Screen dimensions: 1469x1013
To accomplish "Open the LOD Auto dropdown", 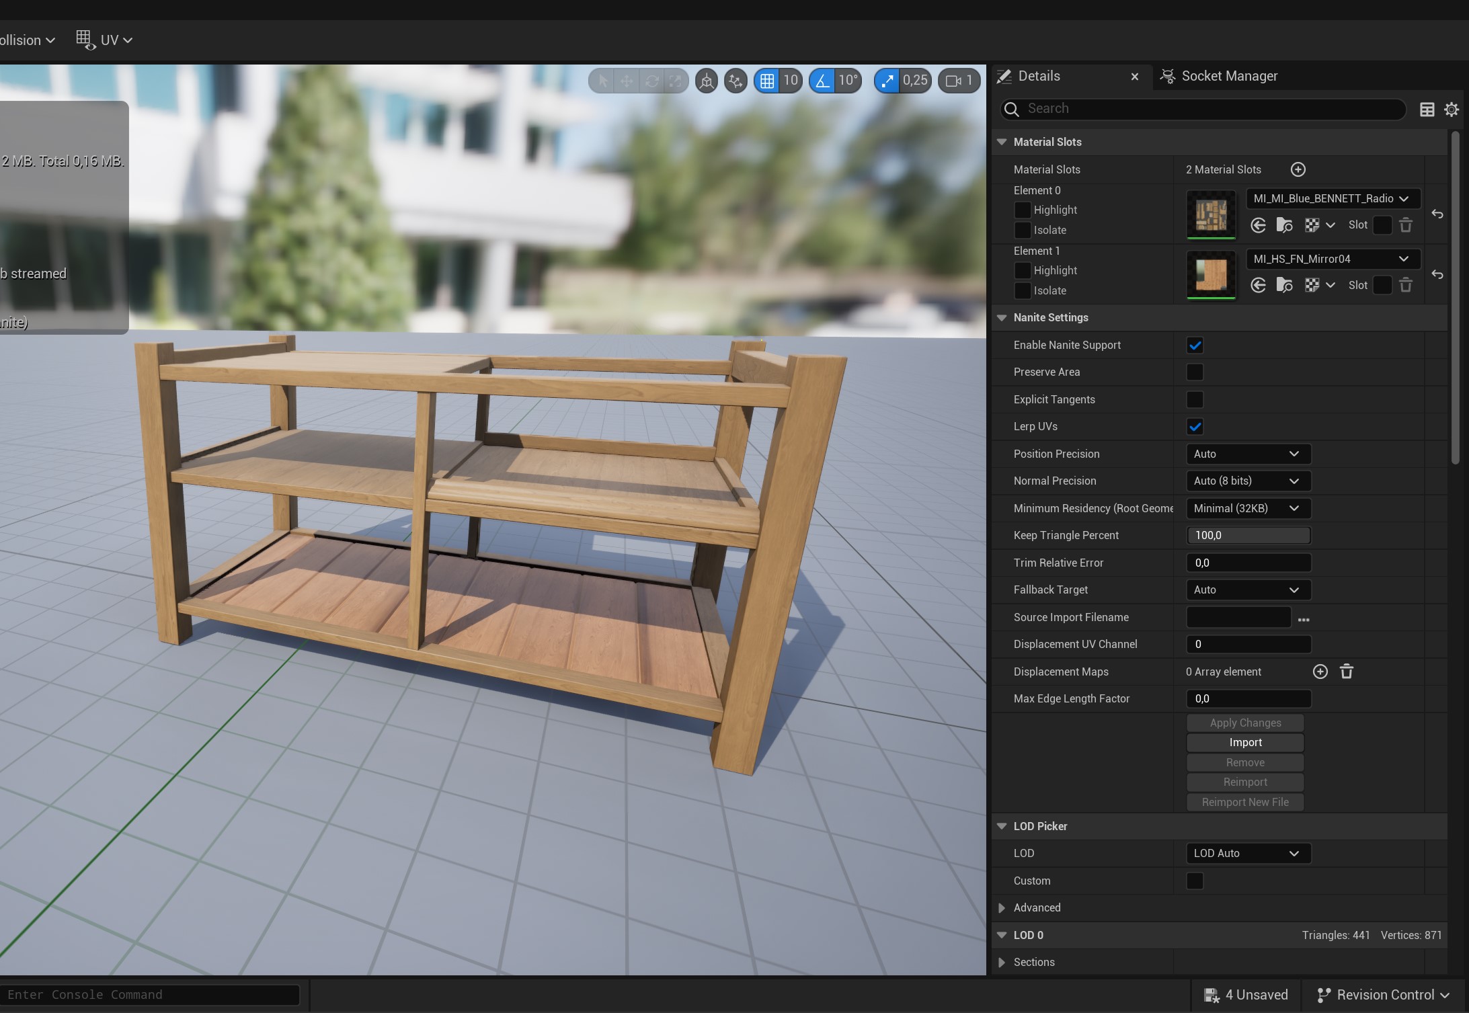I will (1248, 853).
